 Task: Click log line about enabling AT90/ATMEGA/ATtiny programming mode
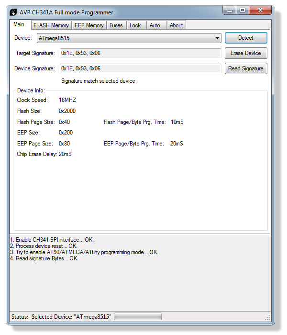pos(84,252)
